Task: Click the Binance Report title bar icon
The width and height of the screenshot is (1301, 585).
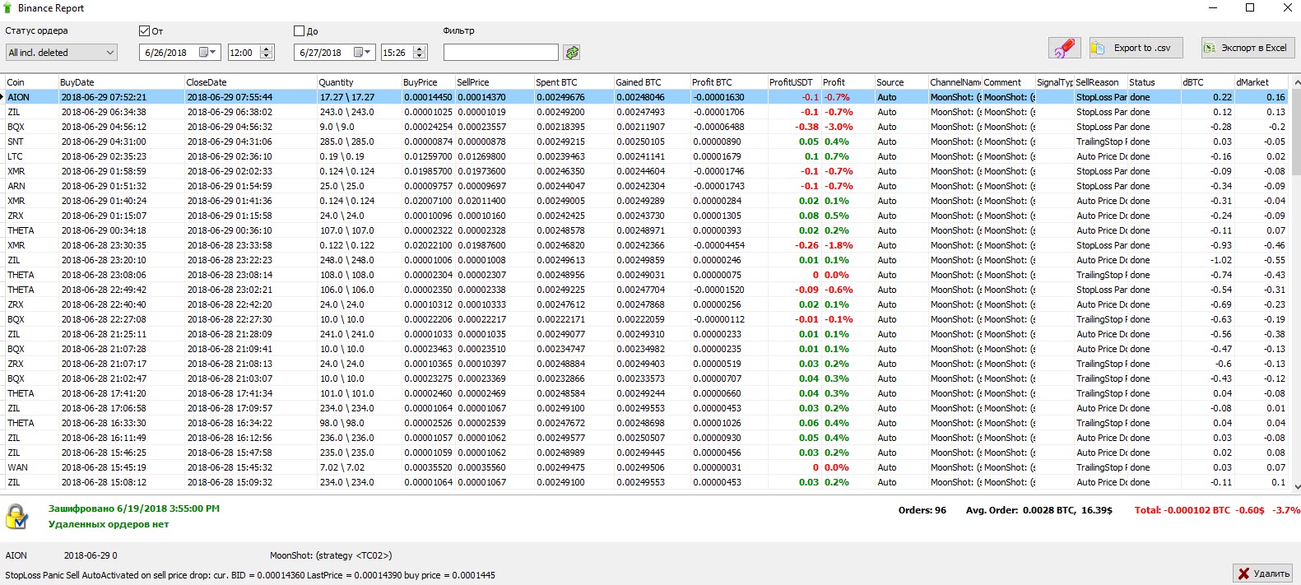Action: pyautogui.click(x=8, y=8)
